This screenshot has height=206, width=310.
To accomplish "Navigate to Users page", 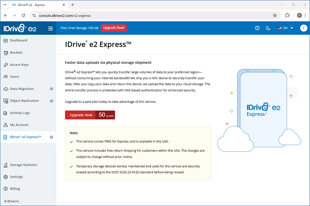I will pos(28,77).
